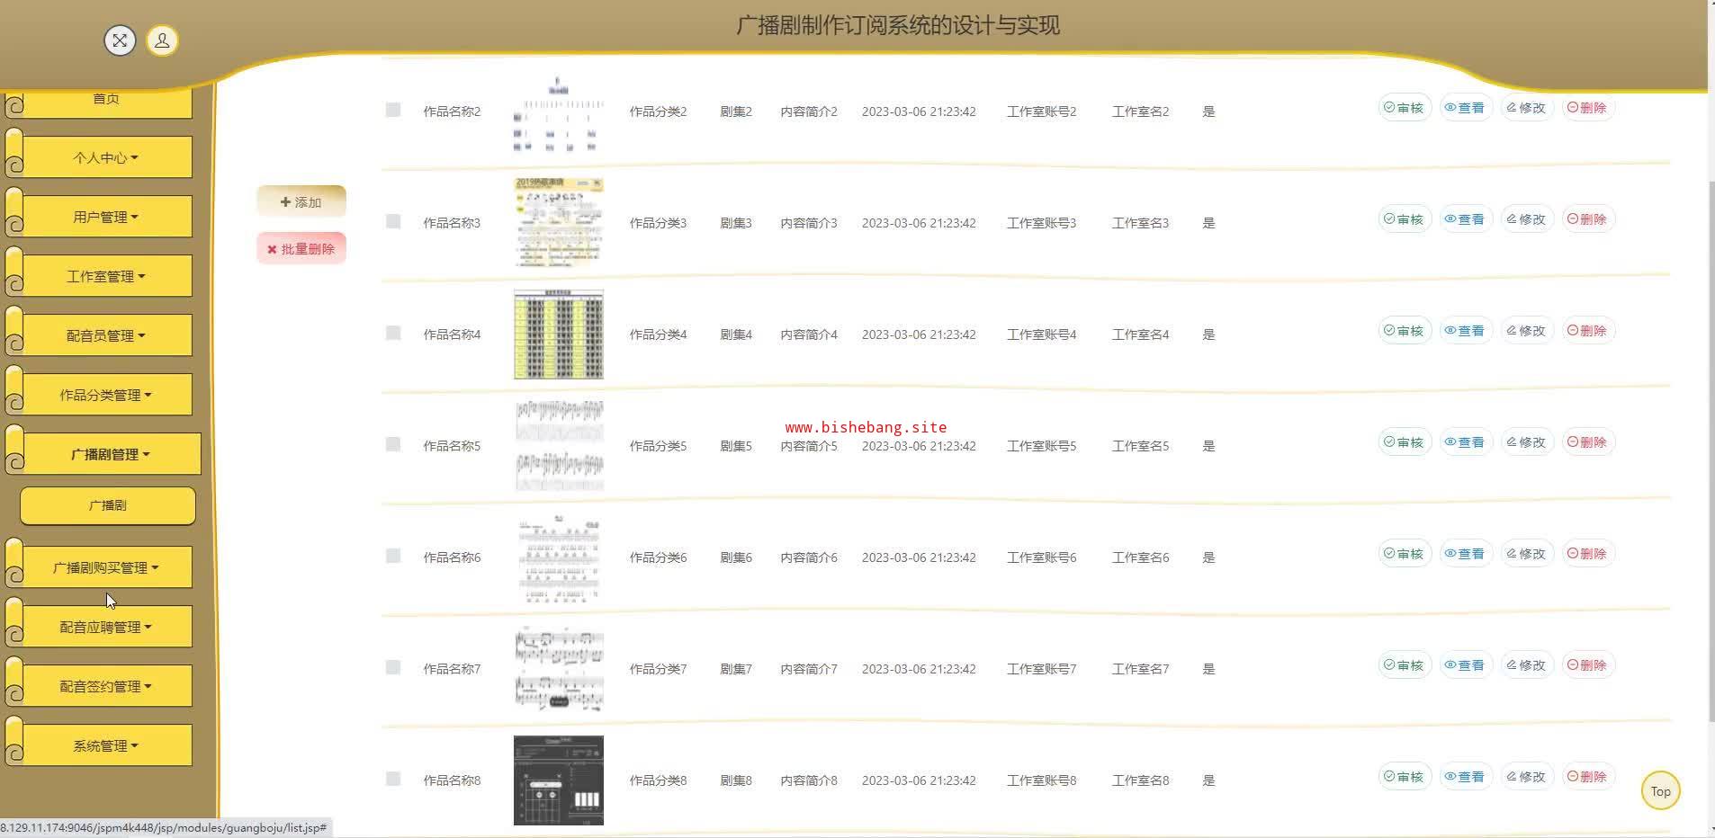1715x838 pixels.
Task: Open the thumbnail image of 作品名称4
Action: (558, 334)
